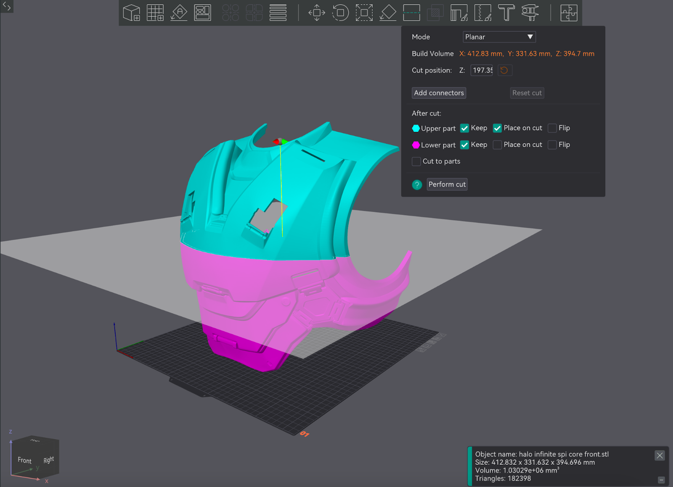Select the Lay on face tool

pyautogui.click(x=388, y=13)
